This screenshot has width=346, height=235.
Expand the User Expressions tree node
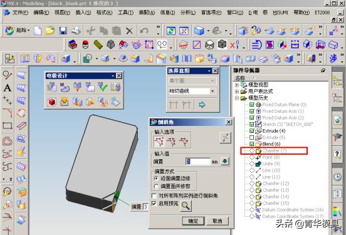click(237, 91)
